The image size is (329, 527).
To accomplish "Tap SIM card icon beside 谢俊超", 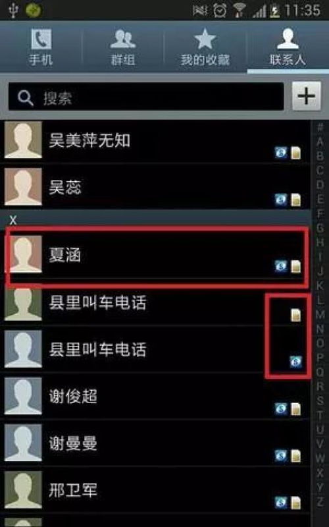I will click(x=295, y=408).
